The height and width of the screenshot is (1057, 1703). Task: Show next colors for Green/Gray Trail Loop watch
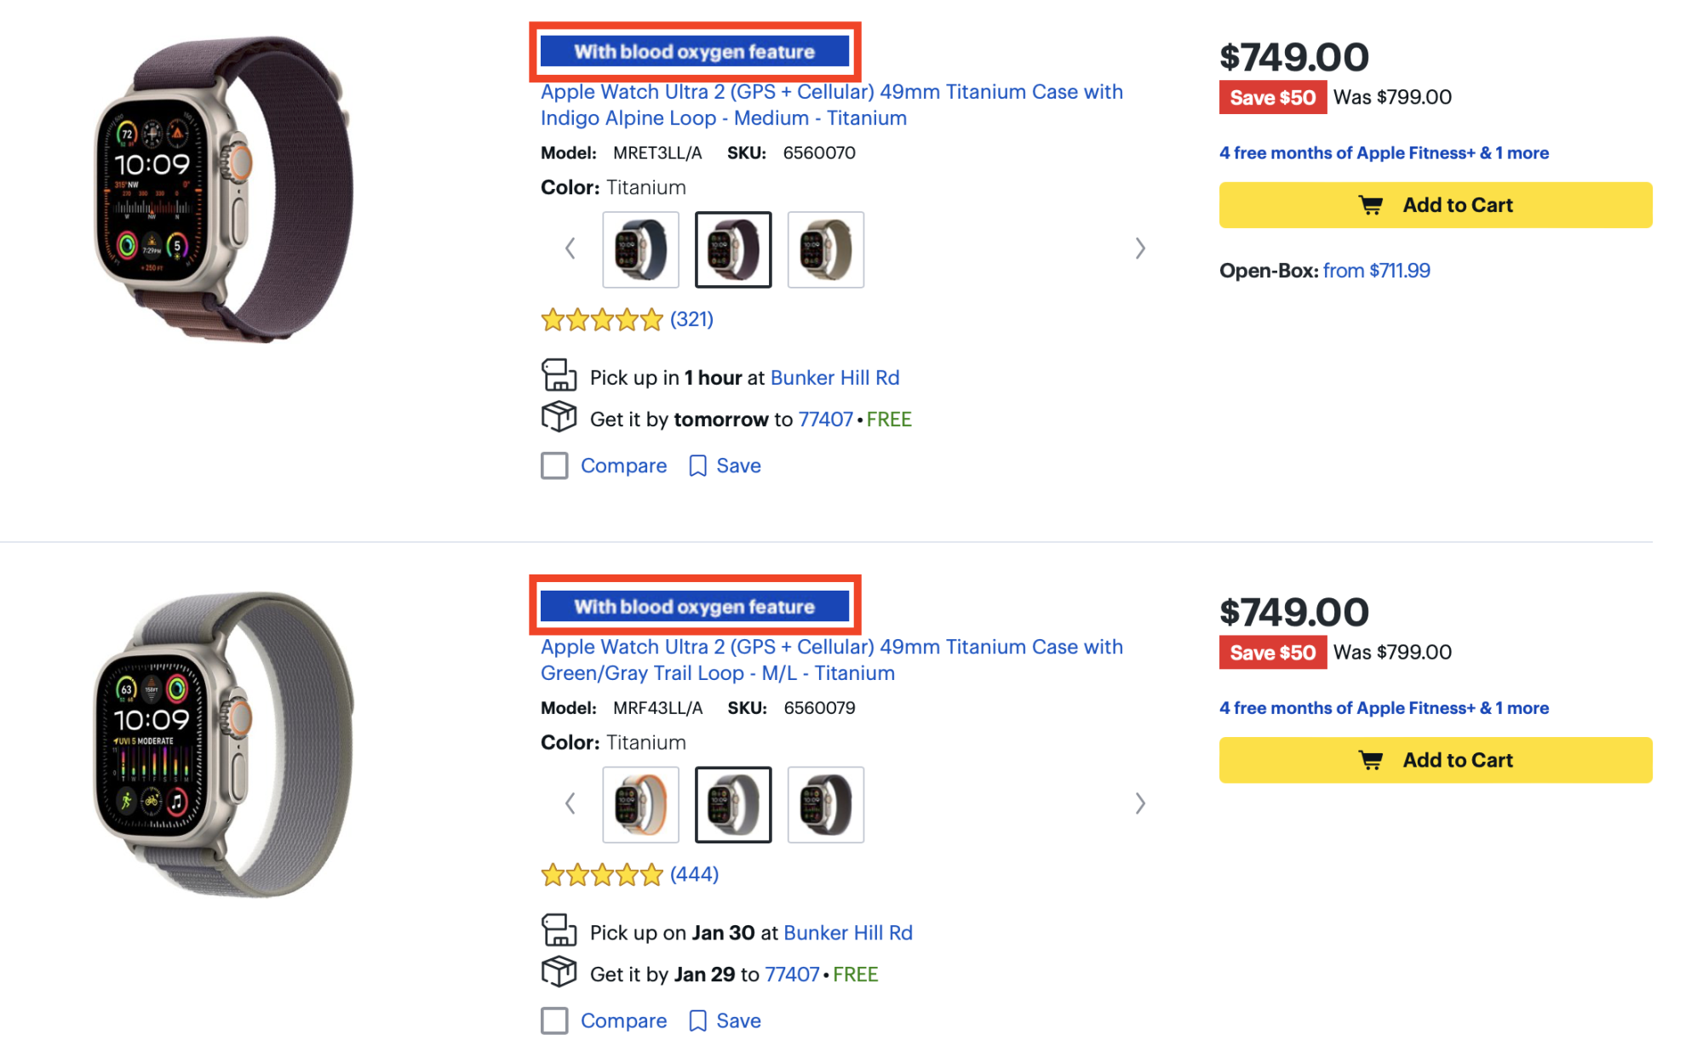[1140, 803]
